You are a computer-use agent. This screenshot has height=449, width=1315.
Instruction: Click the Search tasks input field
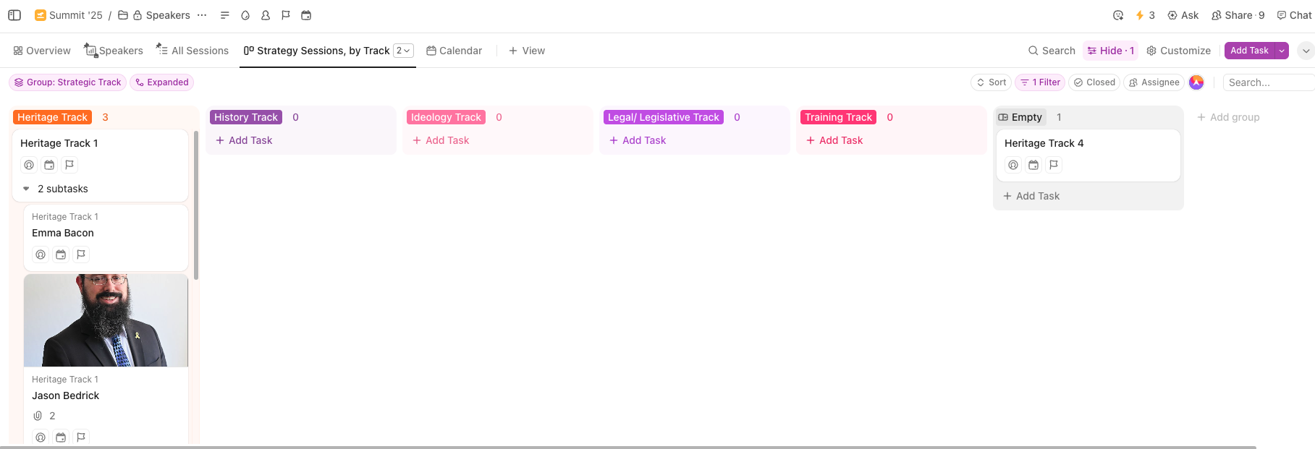tap(1267, 82)
